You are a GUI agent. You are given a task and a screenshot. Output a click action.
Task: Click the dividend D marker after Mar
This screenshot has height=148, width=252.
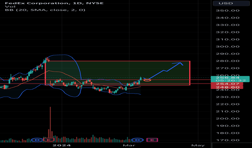pyautogui.click(x=137, y=140)
